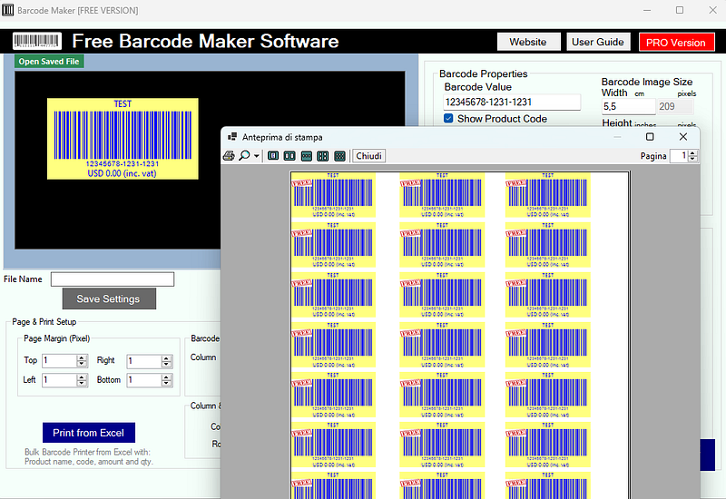This screenshot has width=726, height=499.
Task: Select six-pages view in print preview
Action: click(339, 156)
